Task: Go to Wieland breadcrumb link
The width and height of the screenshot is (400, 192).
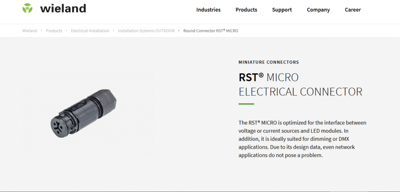Action: [30, 30]
